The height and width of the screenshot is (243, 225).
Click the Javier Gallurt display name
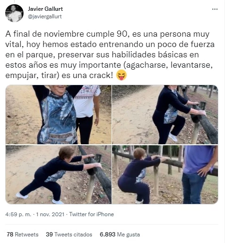point(45,9)
